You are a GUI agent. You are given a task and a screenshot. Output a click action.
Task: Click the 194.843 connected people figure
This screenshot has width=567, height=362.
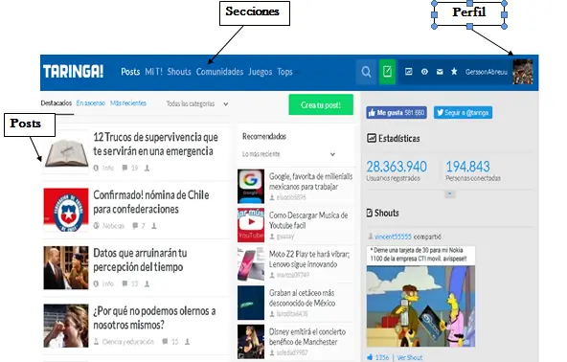[468, 167]
